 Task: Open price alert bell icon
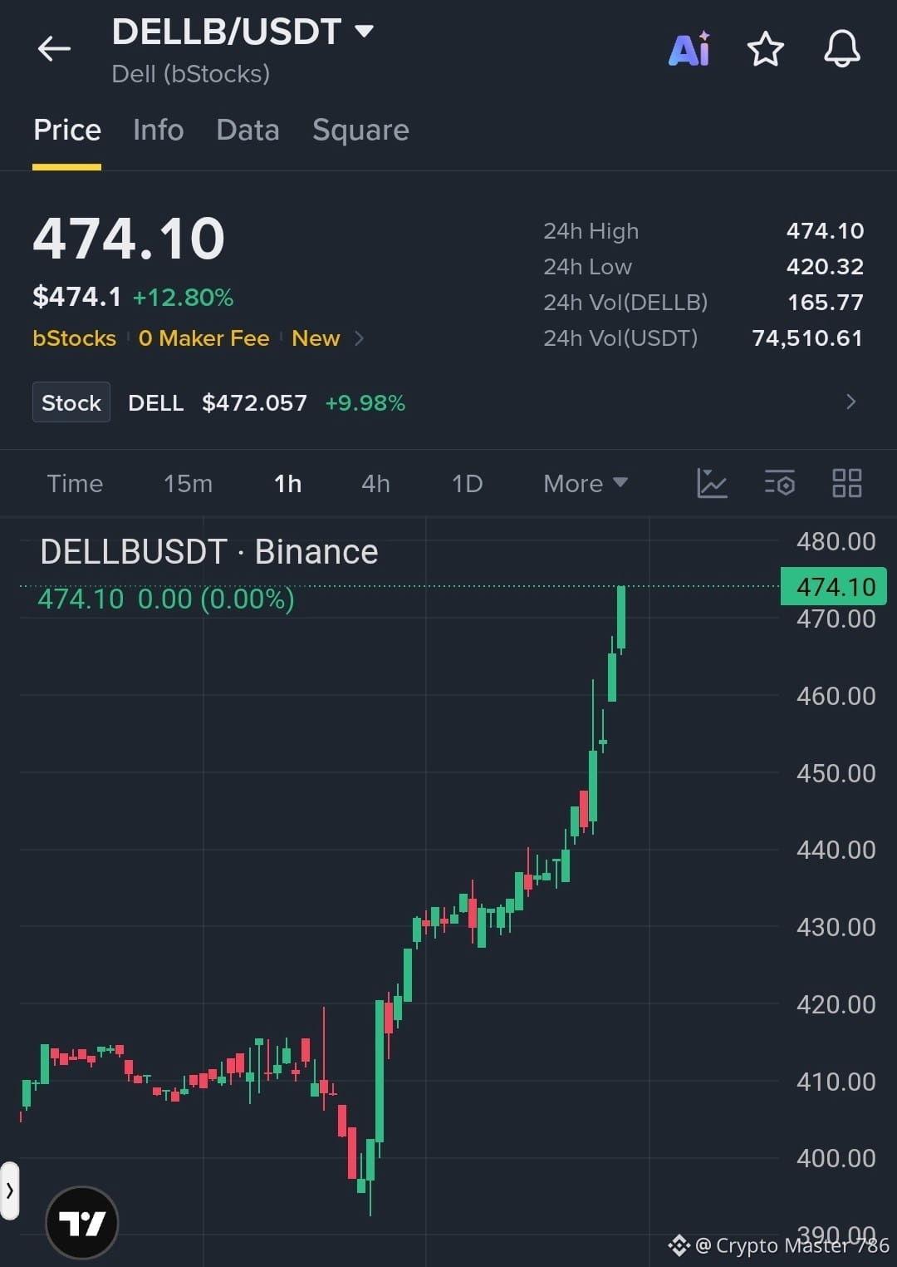[x=842, y=49]
